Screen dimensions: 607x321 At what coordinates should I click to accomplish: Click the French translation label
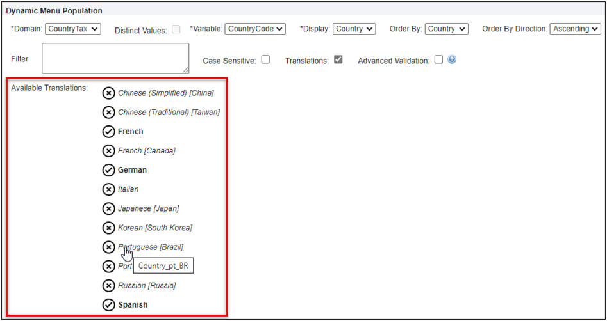pos(131,132)
